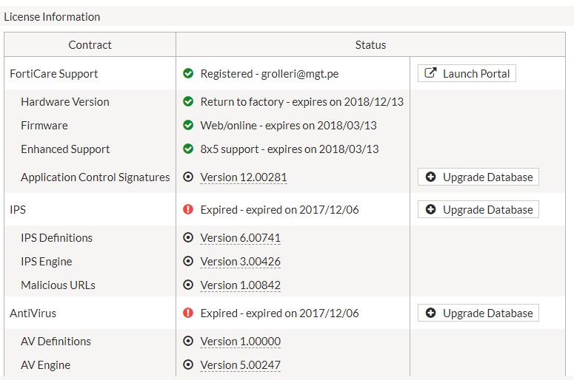574x380 pixels.
Task: Click the Launch Portal button
Action: click(x=467, y=73)
